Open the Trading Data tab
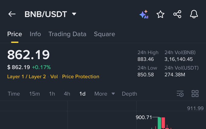Screen dimensions: 206x129 pos(67,34)
